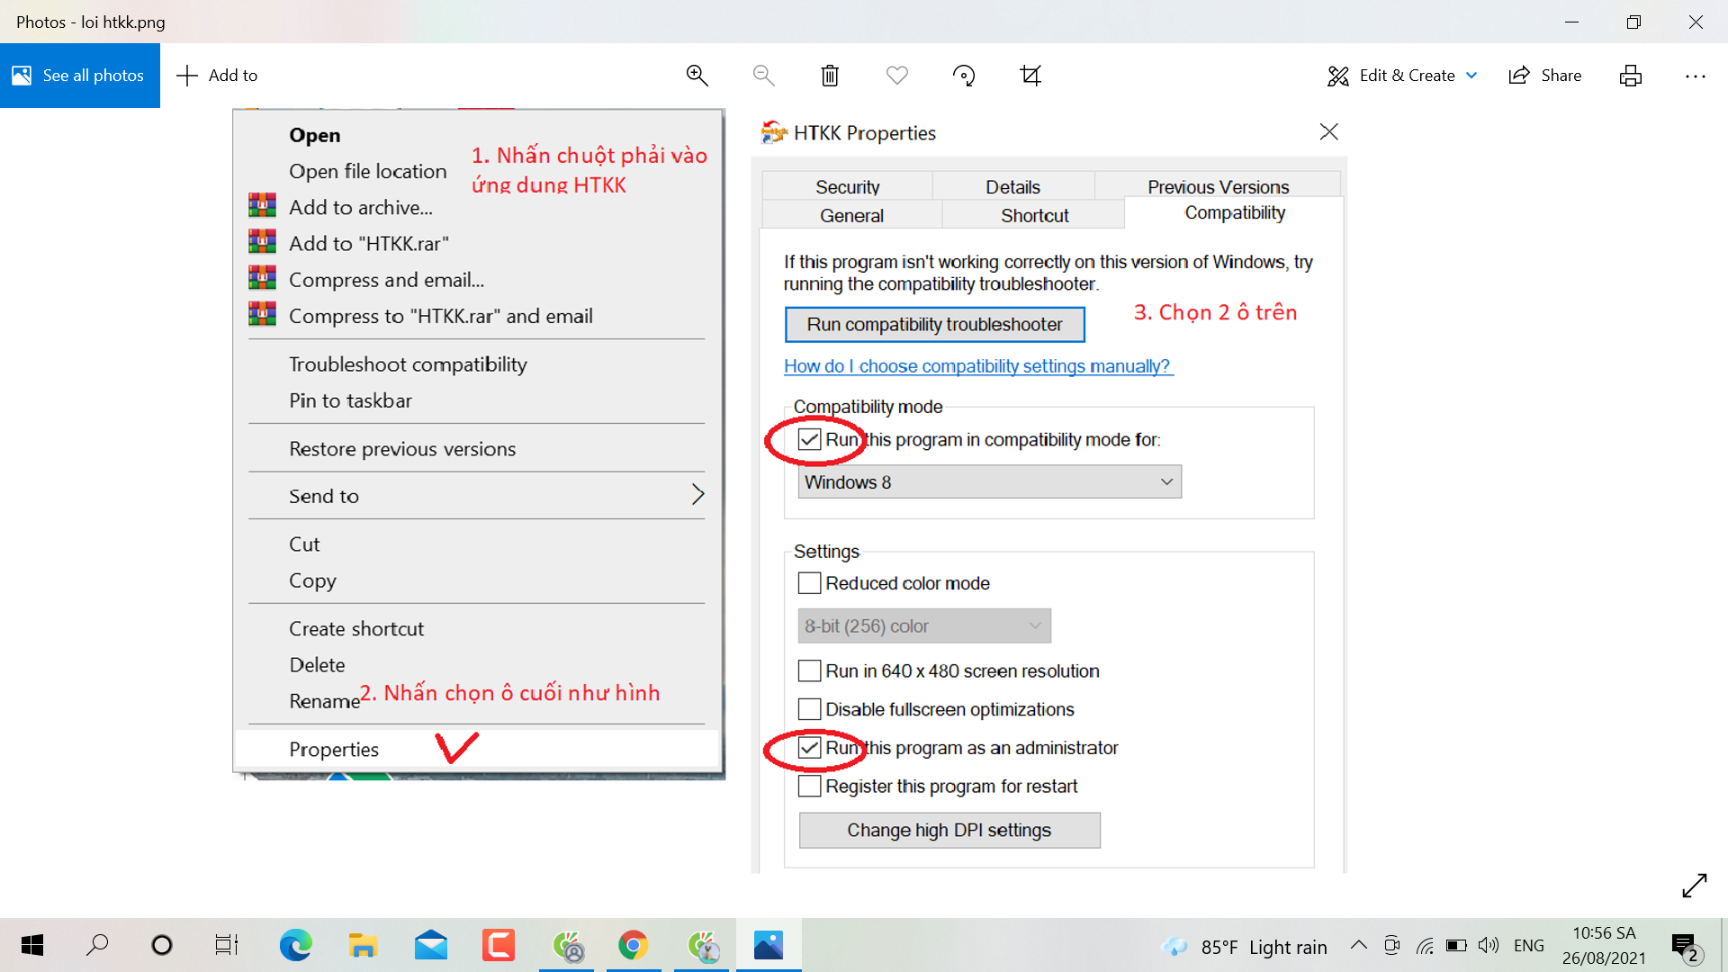Image resolution: width=1728 pixels, height=972 pixels.
Task: Switch to the General tab
Action: click(x=851, y=215)
